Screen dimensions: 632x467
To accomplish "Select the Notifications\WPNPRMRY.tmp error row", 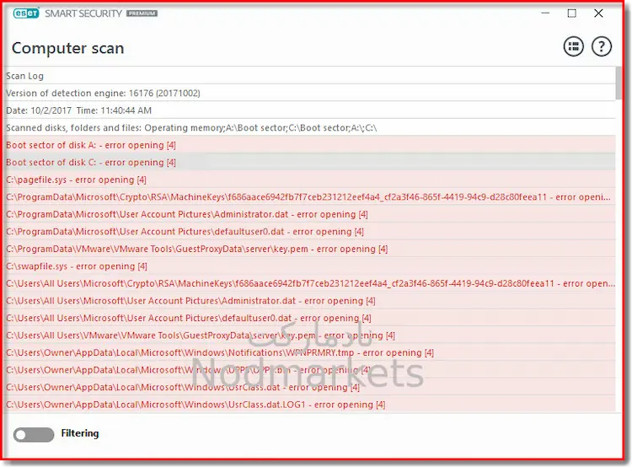I will pyautogui.click(x=309, y=353).
